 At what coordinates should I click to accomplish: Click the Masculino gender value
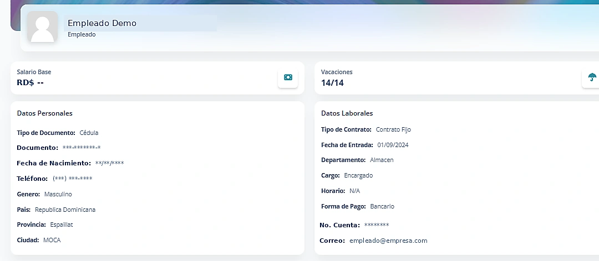pyautogui.click(x=58, y=194)
